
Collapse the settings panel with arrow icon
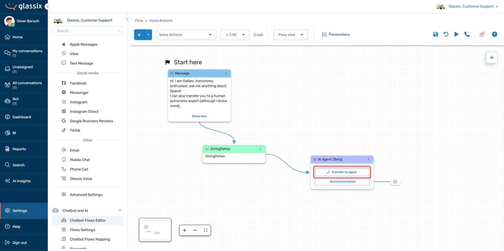pos(127,20)
